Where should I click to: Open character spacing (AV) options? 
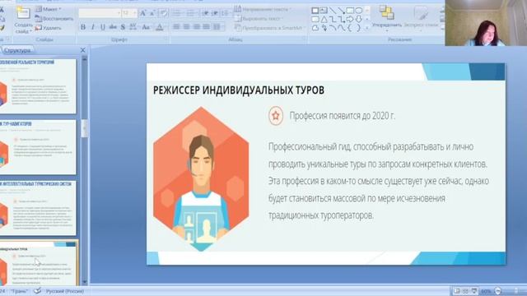click(x=133, y=27)
